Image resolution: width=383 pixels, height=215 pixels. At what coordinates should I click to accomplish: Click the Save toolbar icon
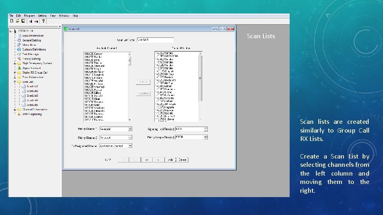click(x=23, y=21)
